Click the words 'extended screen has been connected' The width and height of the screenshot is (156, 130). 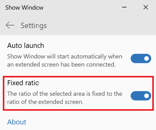[x=66, y=65]
